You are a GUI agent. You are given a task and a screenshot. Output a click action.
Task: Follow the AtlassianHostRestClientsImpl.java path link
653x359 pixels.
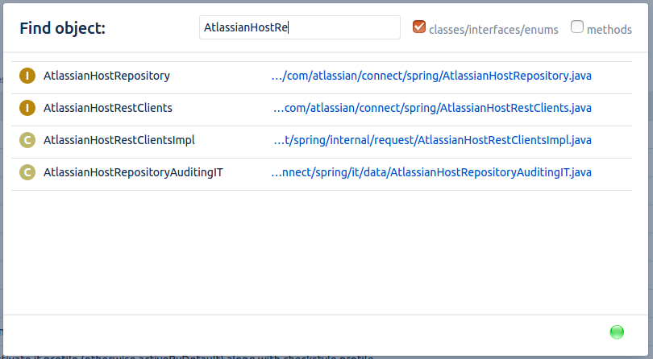tap(433, 140)
